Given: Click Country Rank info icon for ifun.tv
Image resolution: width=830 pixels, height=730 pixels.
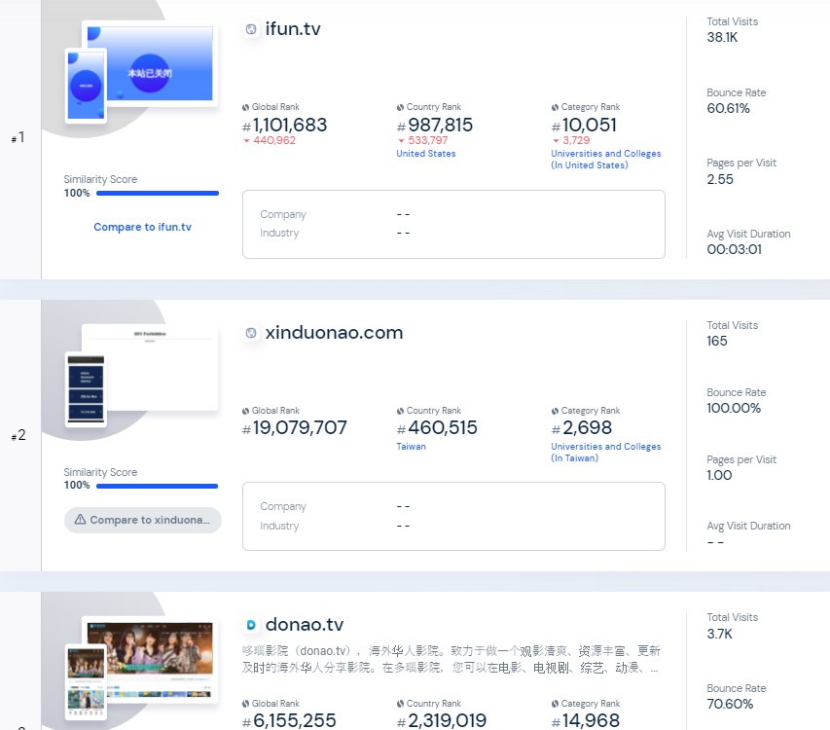Looking at the screenshot, I should (x=400, y=107).
